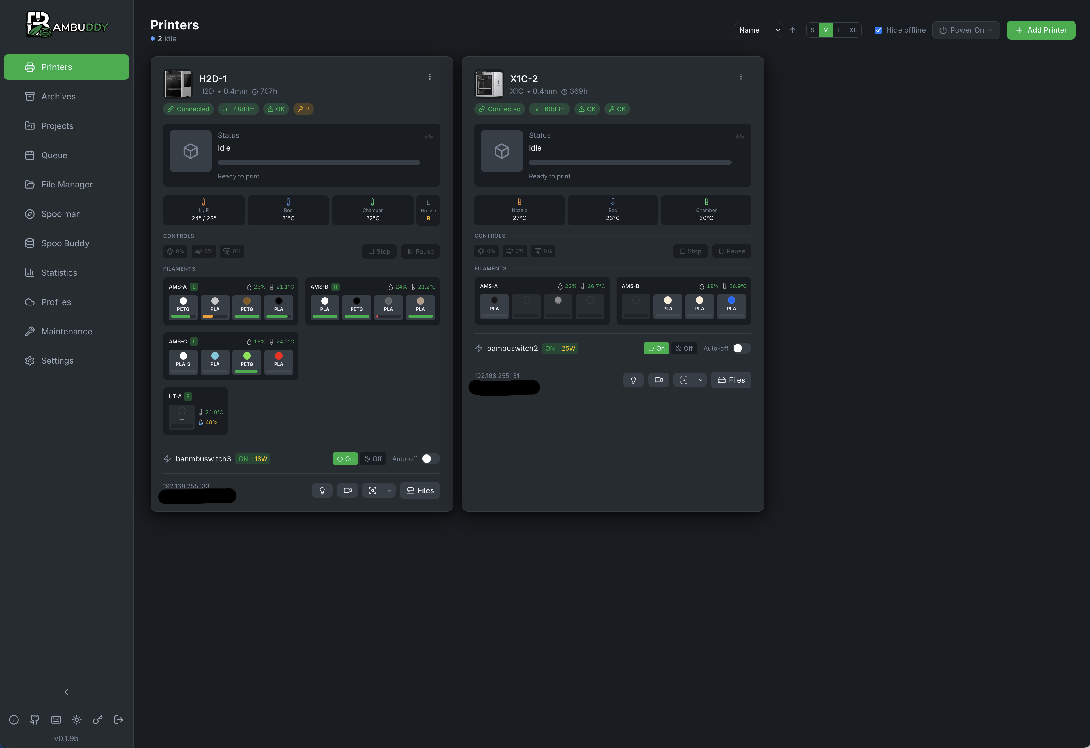The image size is (1090, 748).
Task: Click the Add Printer button
Action: click(1041, 29)
